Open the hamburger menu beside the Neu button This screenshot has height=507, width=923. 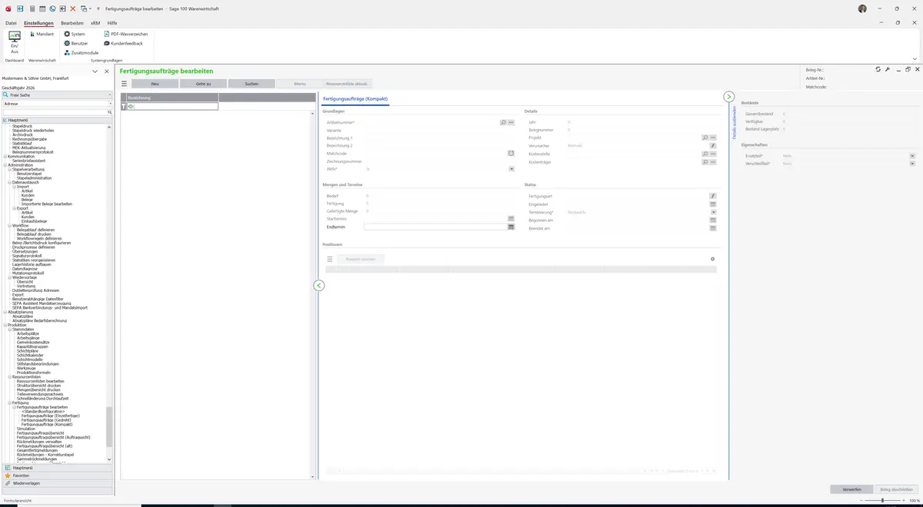[124, 83]
